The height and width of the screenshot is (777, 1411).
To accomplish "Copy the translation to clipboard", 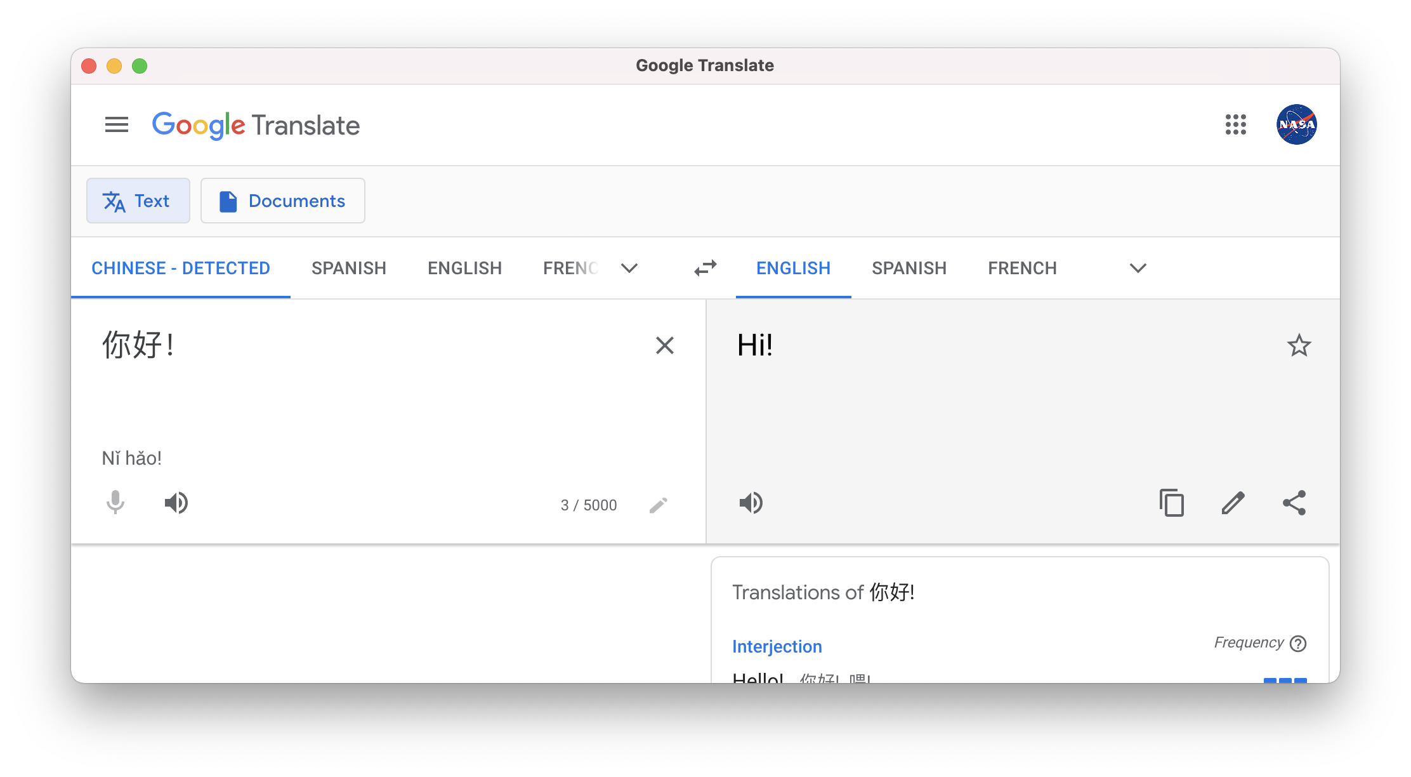I will (x=1171, y=503).
